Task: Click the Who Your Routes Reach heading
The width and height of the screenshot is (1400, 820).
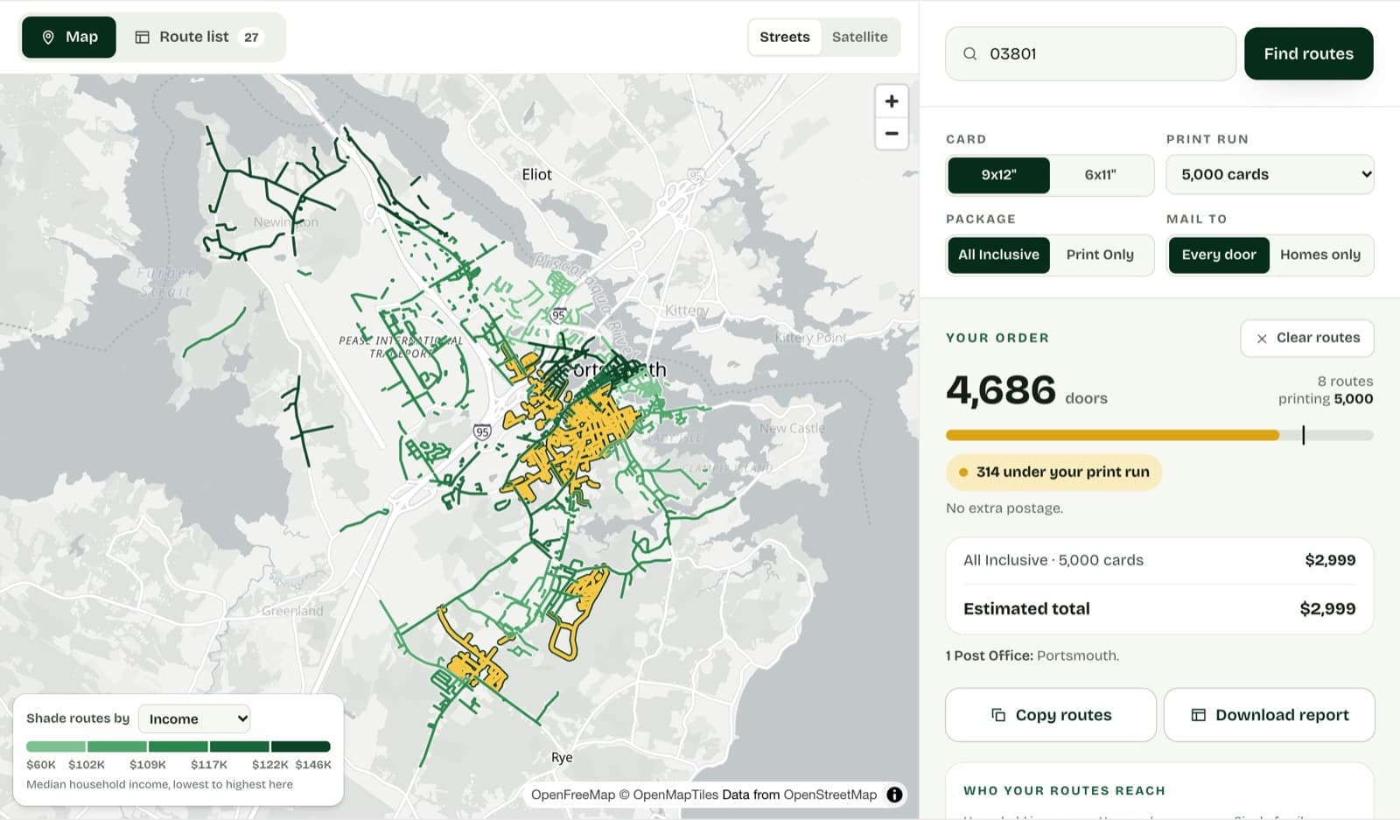Action: coord(1064,790)
